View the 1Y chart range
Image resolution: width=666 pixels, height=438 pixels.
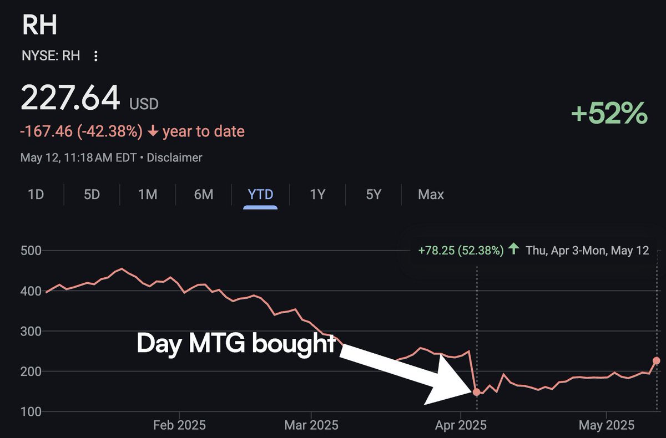point(317,195)
